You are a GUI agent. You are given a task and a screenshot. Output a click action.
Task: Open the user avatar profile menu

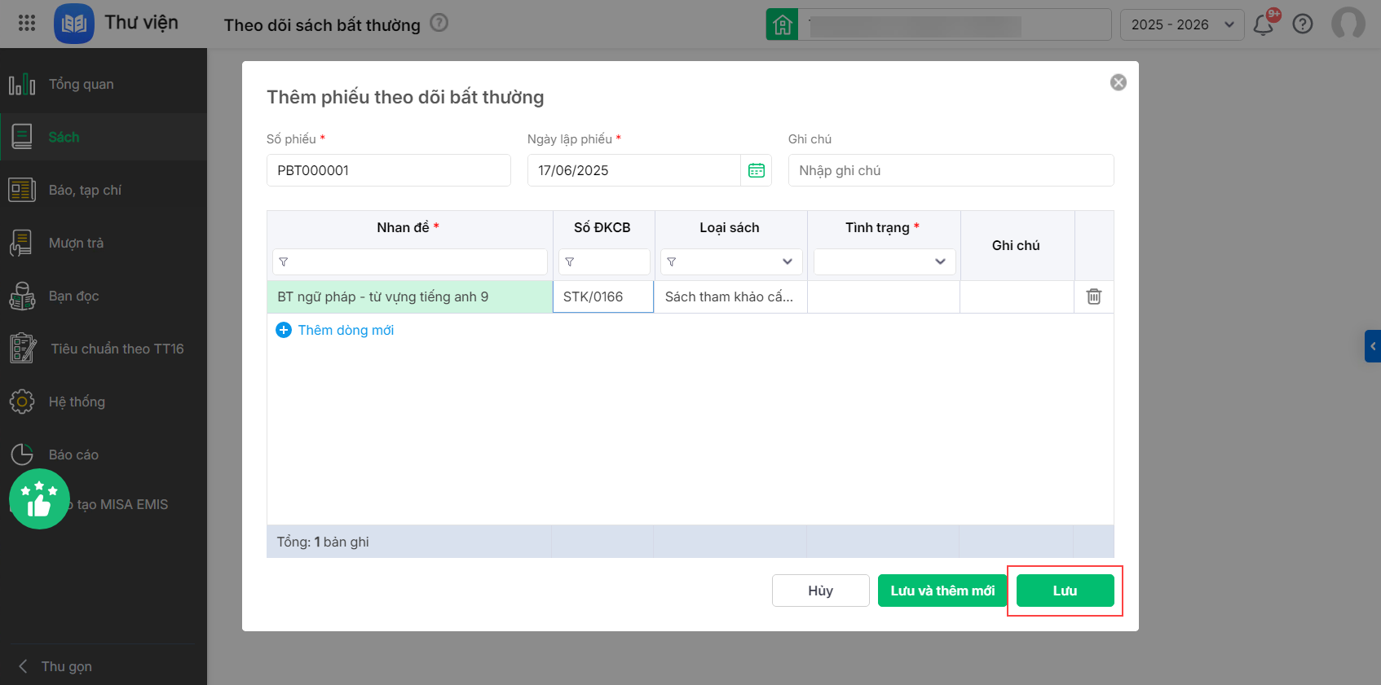tap(1348, 24)
